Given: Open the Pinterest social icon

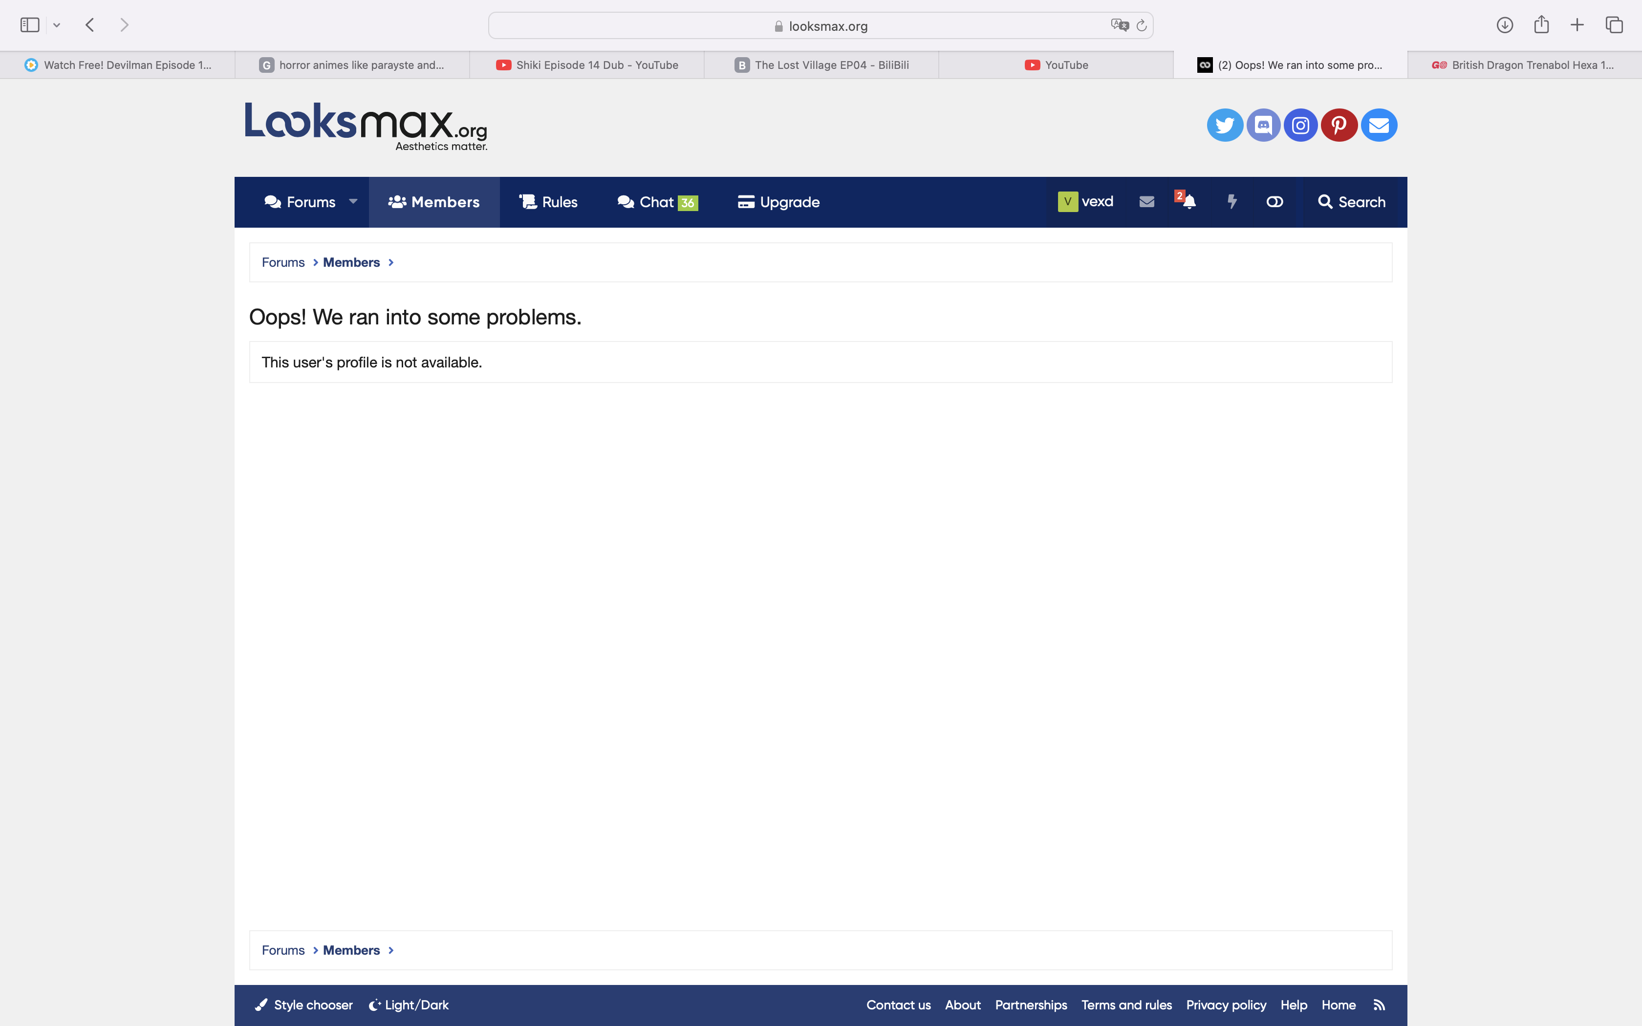Looking at the screenshot, I should (x=1339, y=126).
